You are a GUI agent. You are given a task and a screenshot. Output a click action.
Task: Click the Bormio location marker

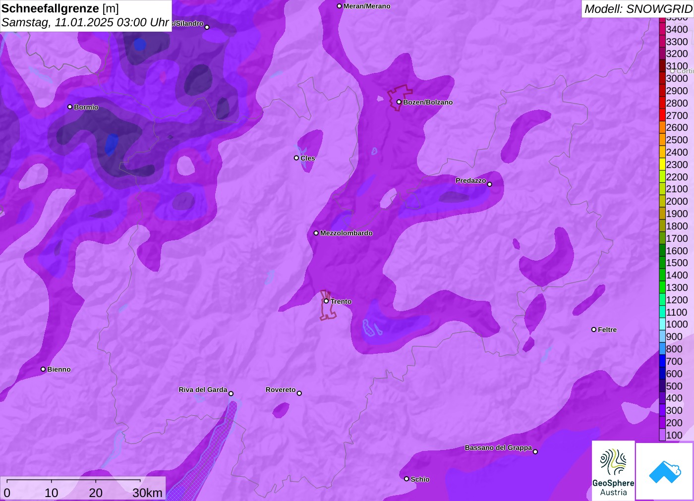[70, 107]
